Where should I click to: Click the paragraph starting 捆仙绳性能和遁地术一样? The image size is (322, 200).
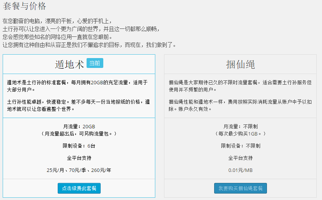[x=240, y=105]
